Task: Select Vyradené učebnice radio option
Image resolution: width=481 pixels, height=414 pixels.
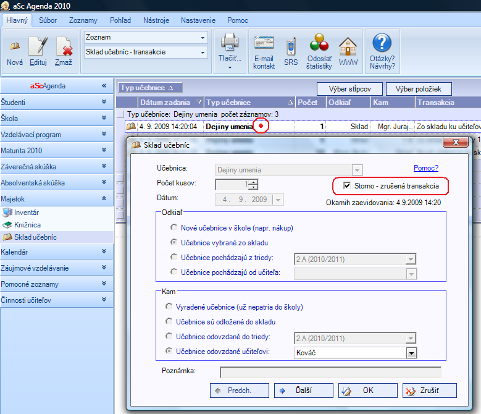Action: pyautogui.click(x=169, y=306)
